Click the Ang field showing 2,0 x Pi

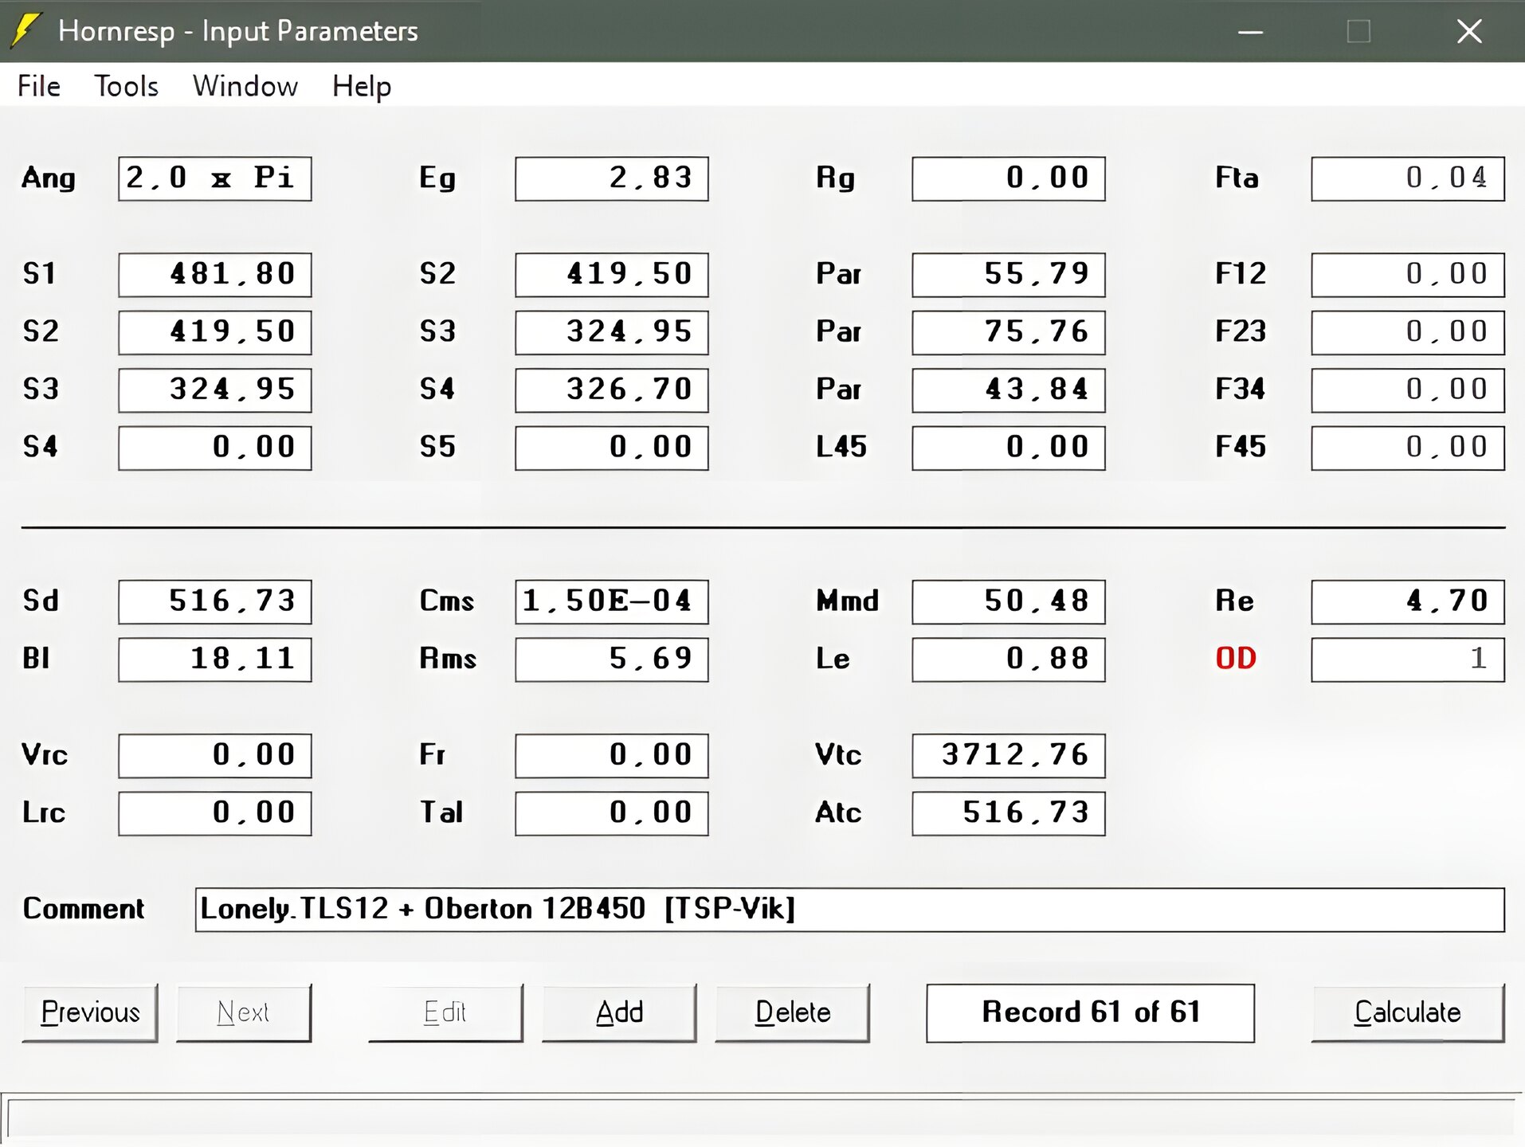pos(214,178)
